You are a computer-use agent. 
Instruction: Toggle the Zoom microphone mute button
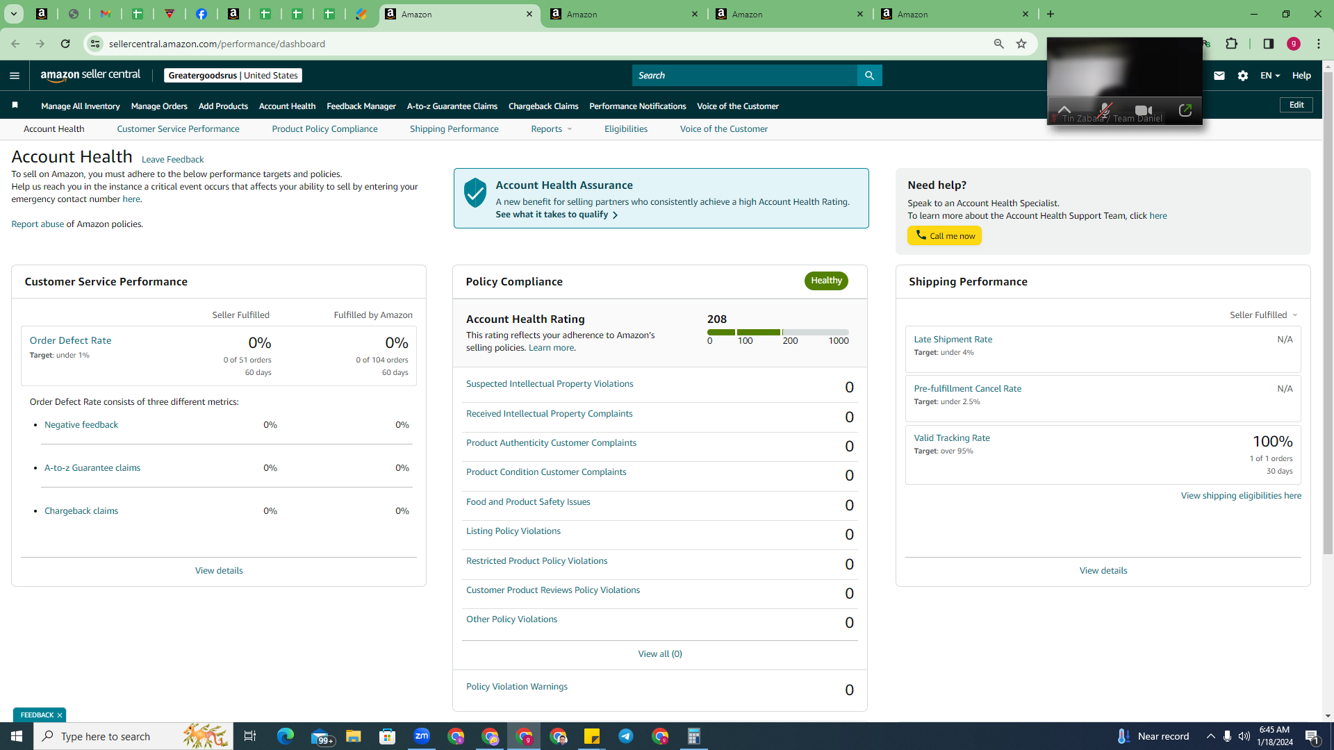[1105, 110]
